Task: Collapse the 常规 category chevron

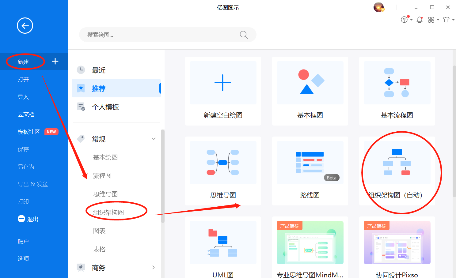Action: (x=154, y=139)
